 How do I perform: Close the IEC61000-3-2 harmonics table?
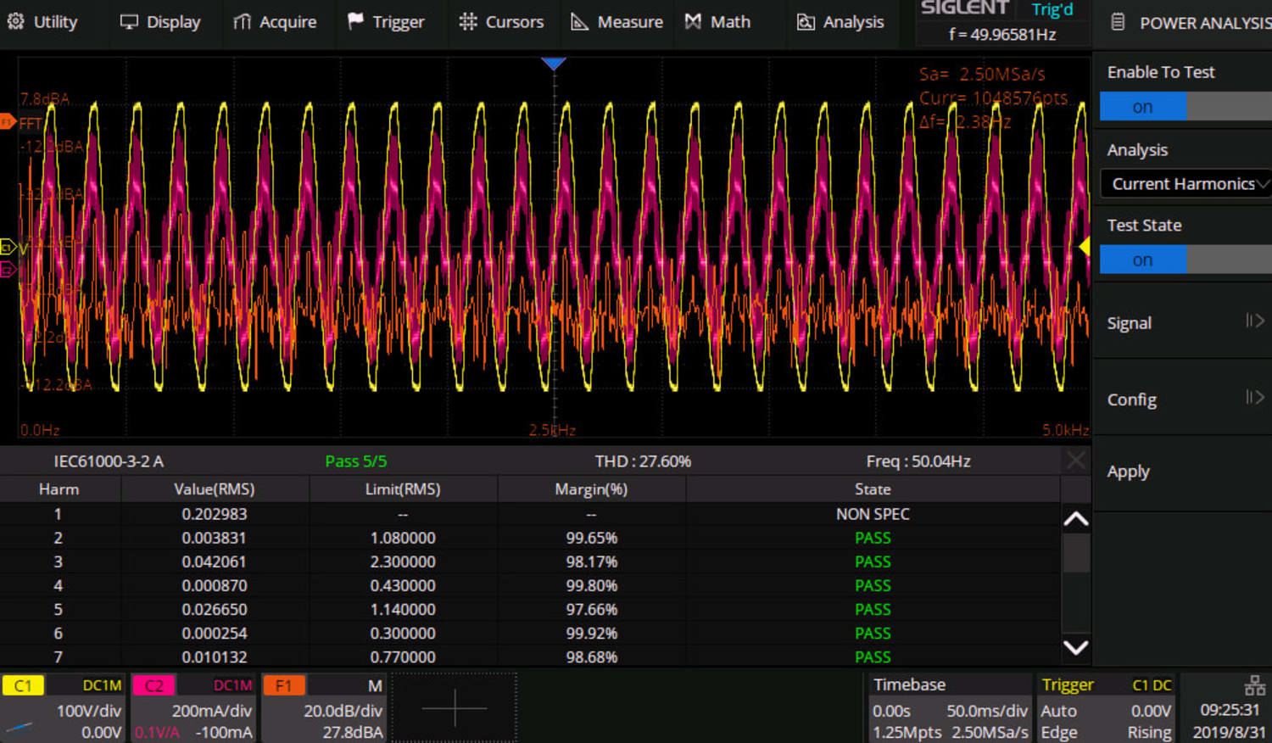1075,461
